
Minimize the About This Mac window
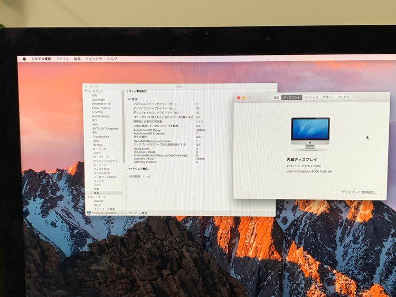click(x=244, y=98)
